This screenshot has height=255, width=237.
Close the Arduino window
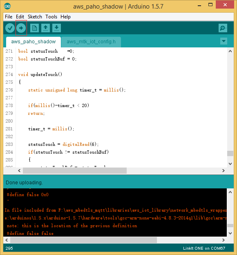pos(225,5)
